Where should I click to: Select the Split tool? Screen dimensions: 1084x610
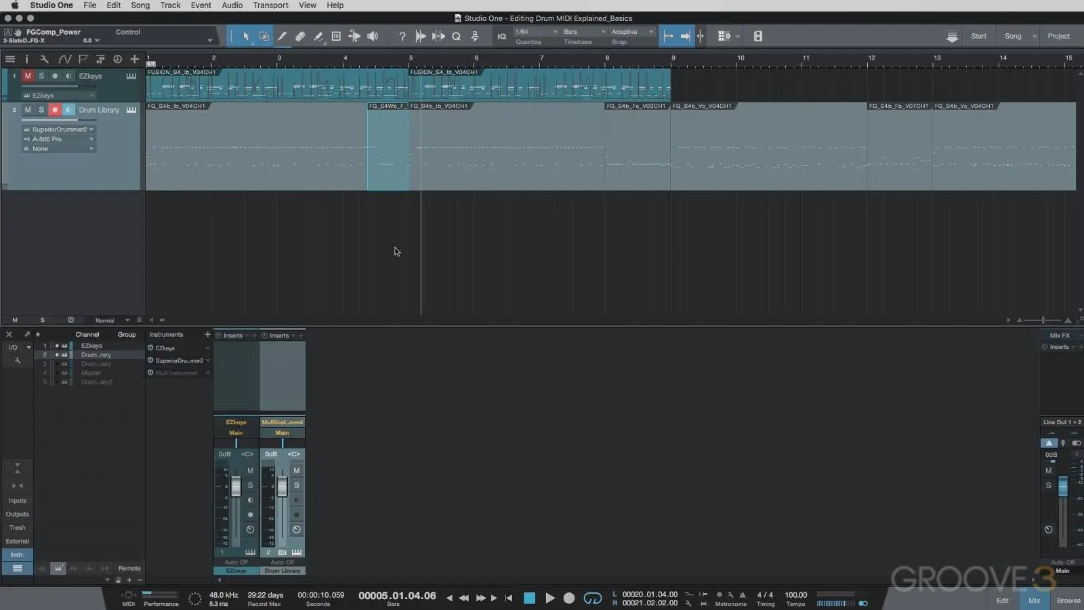tap(283, 37)
